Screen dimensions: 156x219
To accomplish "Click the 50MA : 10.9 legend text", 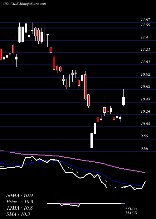I will 20,196.
